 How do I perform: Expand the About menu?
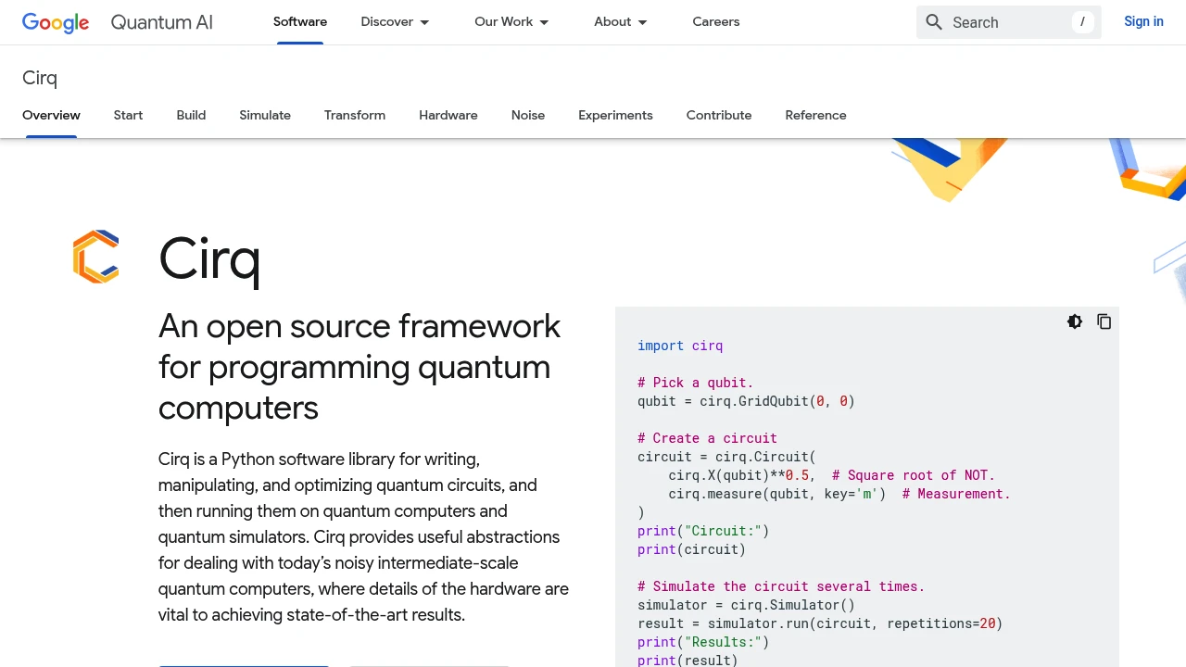pos(619,21)
